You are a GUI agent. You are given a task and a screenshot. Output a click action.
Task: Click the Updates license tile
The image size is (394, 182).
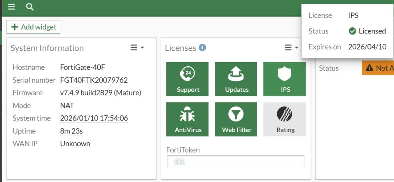(x=236, y=79)
